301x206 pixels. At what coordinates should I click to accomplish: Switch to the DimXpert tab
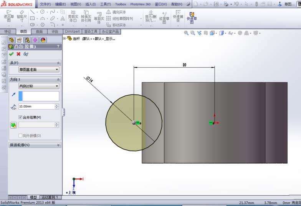click(x=72, y=32)
